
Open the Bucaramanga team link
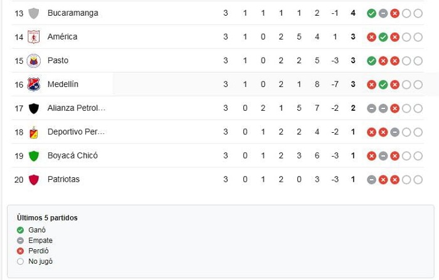click(73, 13)
